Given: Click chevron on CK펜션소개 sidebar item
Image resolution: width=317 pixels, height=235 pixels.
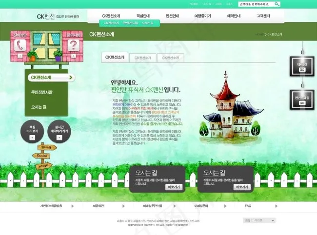Looking at the screenshot, I should pos(70,78).
